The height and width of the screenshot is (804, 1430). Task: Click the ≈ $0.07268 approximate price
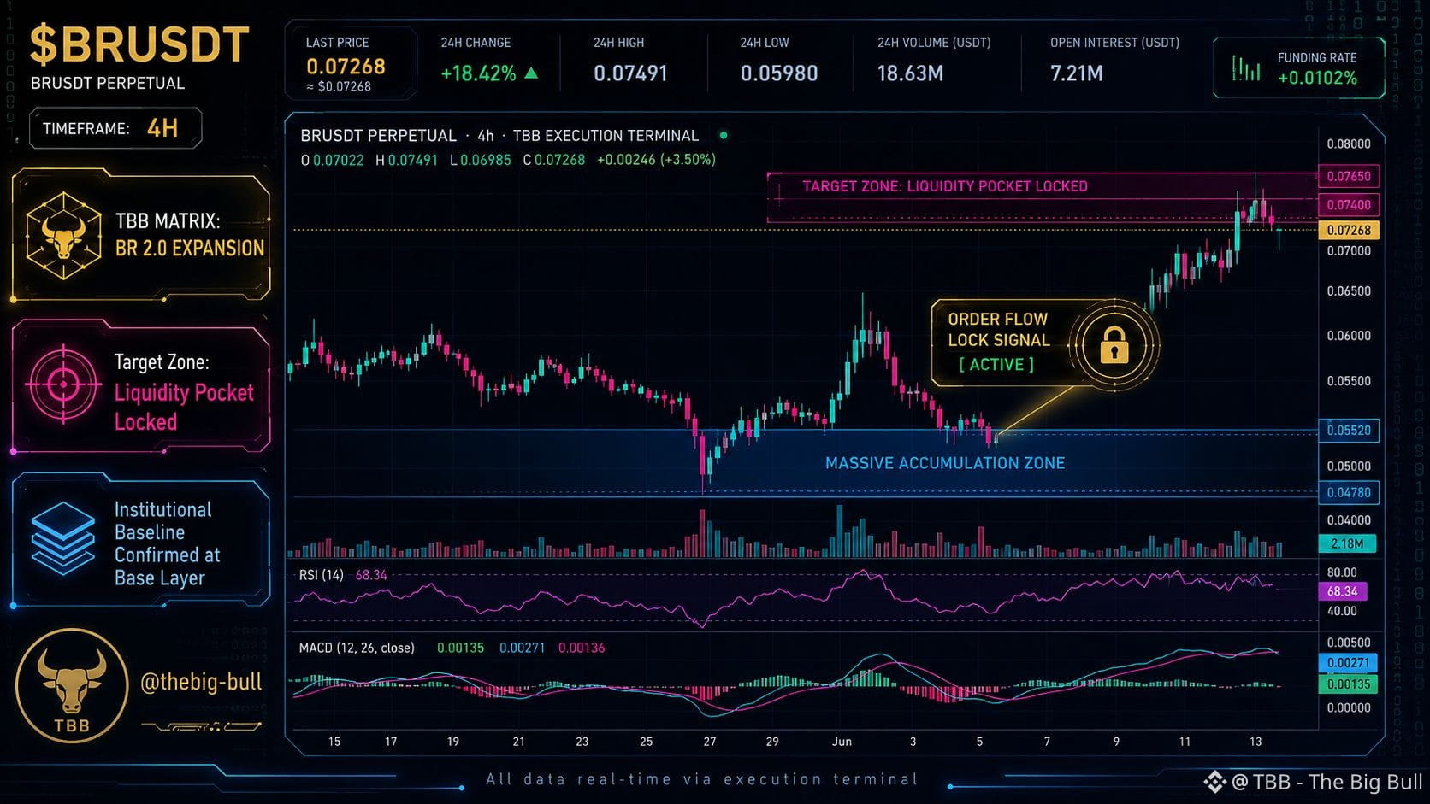pos(339,86)
